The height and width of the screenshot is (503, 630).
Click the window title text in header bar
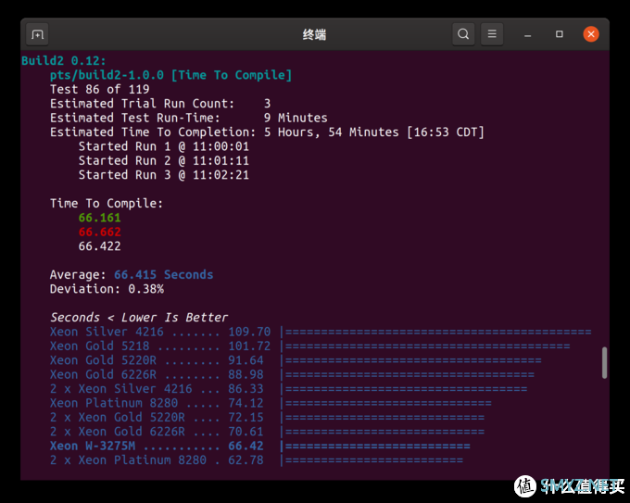click(x=314, y=34)
